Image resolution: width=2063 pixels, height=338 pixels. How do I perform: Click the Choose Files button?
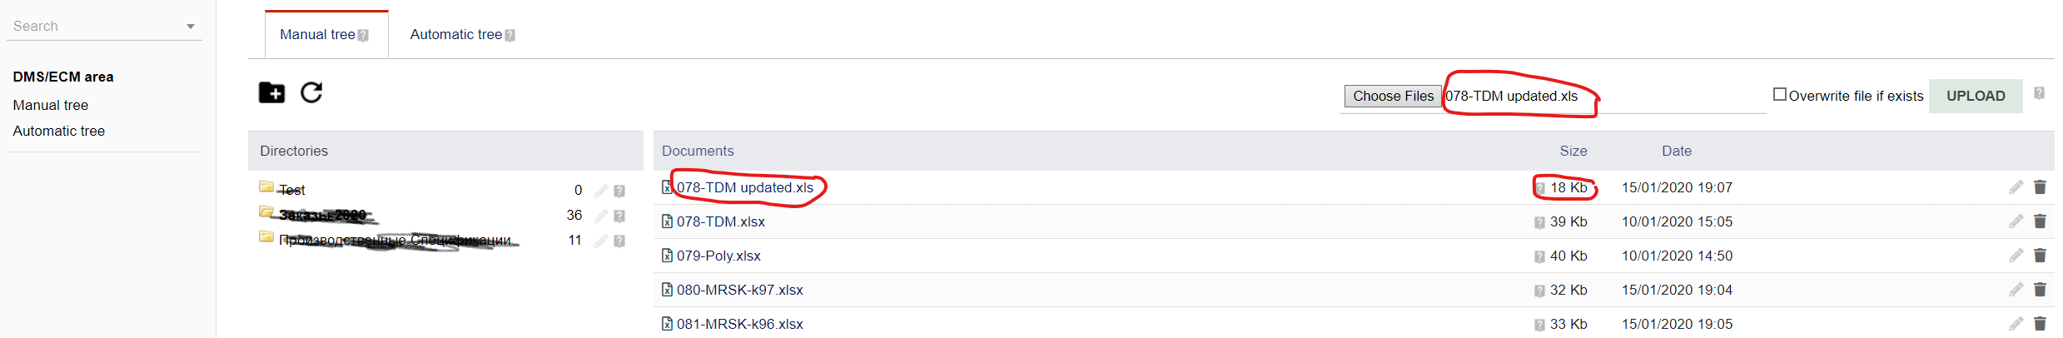click(1393, 97)
